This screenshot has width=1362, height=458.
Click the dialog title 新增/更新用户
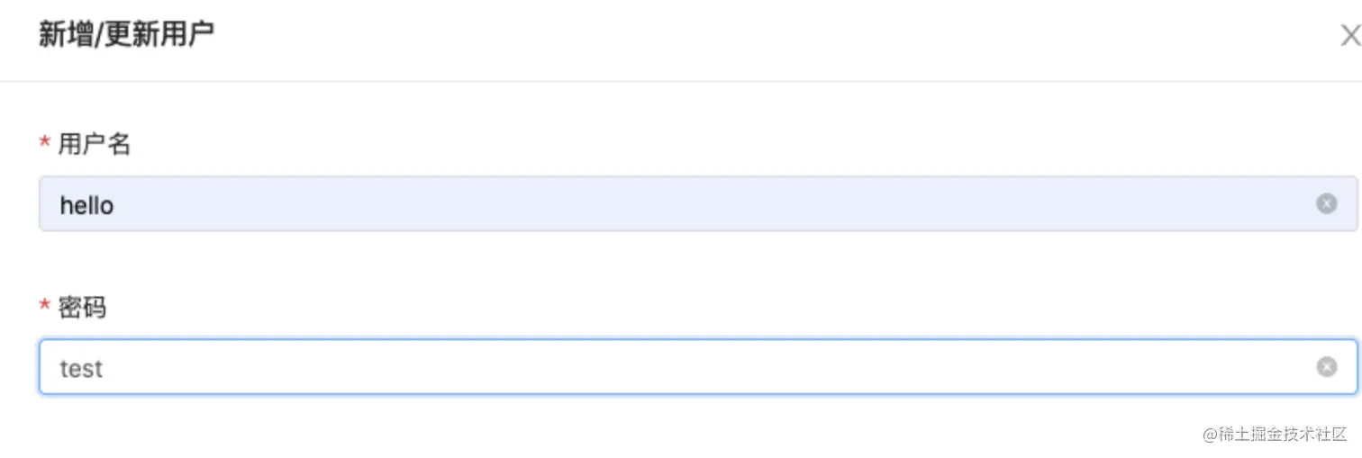126,35
